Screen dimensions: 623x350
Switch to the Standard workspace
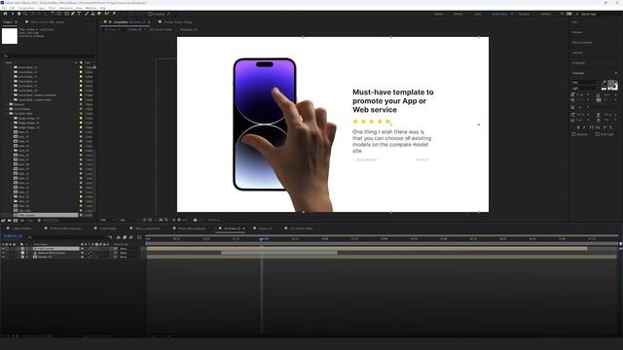tap(524, 14)
